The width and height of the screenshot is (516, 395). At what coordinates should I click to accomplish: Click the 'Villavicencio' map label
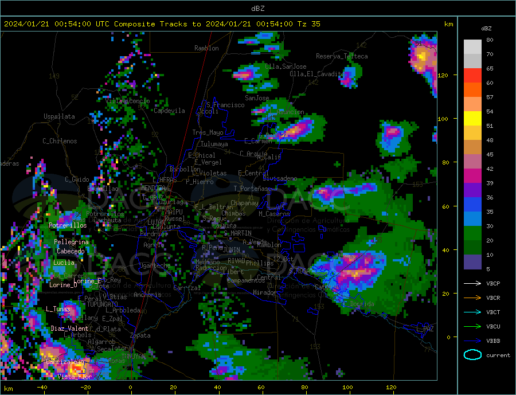pyautogui.click(x=128, y=101)
